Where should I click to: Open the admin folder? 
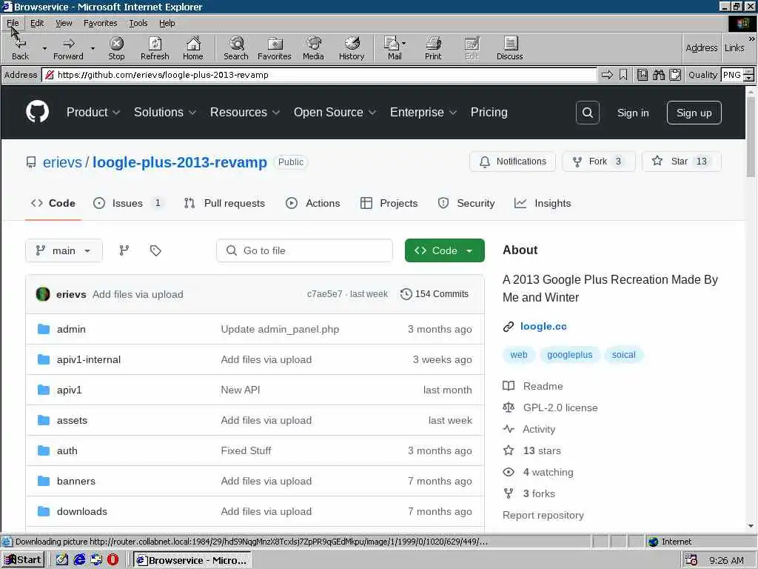point(71,329)
